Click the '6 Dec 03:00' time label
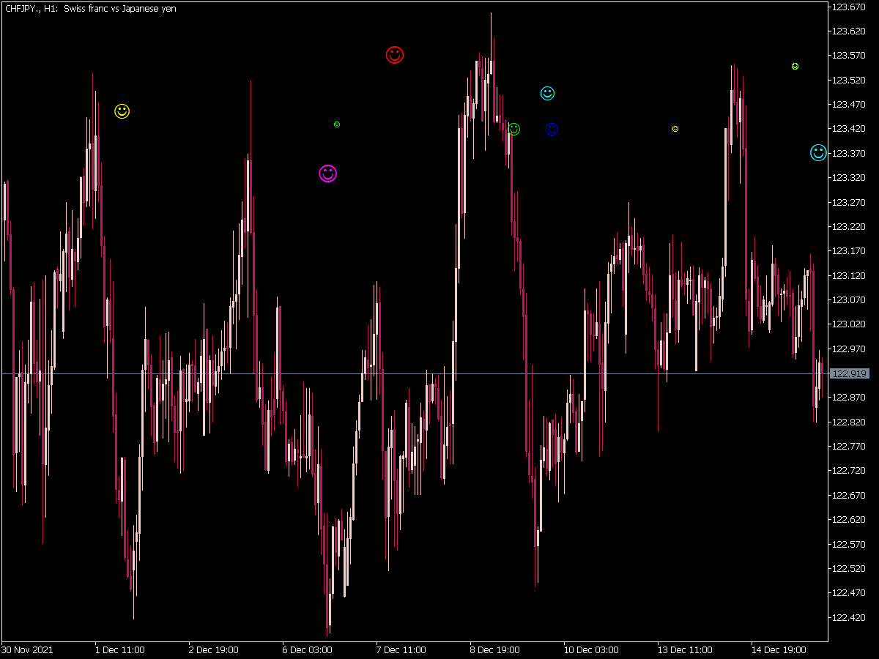879x659 pixels. 308,649
